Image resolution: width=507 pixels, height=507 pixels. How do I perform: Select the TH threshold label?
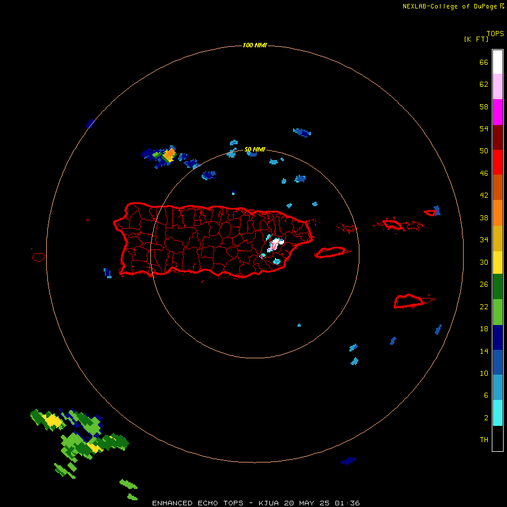[484, 439]
